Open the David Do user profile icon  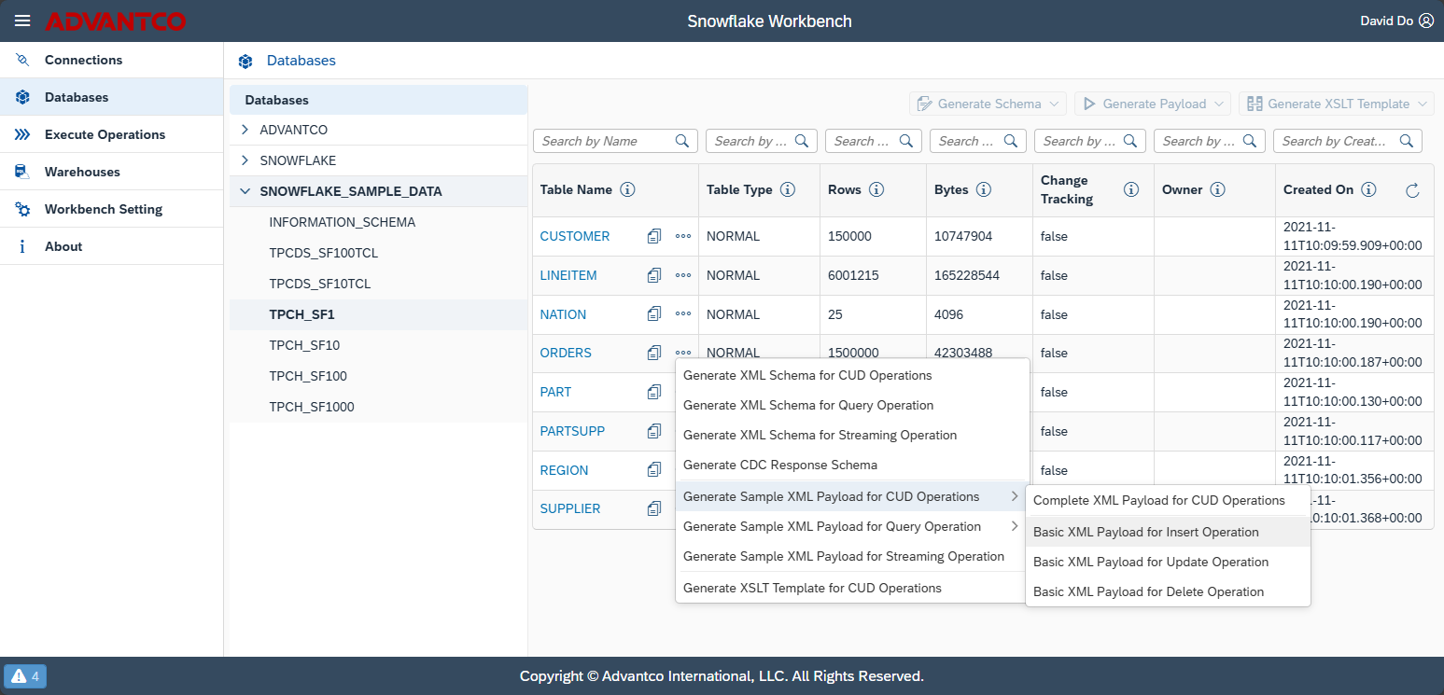pos(1425,21)
